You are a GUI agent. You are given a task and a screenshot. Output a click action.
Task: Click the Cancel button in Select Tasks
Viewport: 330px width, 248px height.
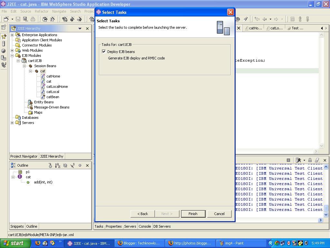[219, 214]
